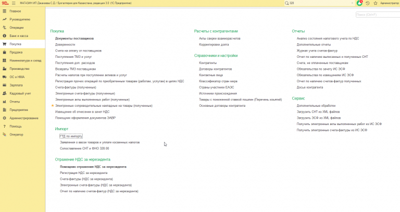Open Помощник оформления документов ЭАВР
The width and height of the screenshot is (400, 212).
(x=85, y=118)
